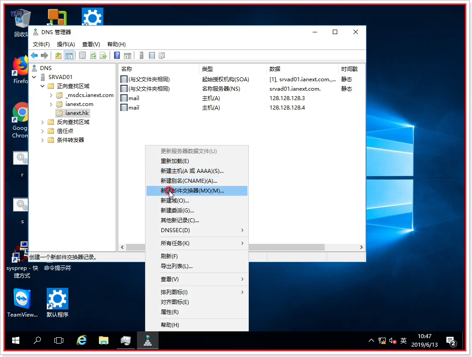This screenshot has width=472, height=357.
Task: Open the 排列图标(I) submenu
Action: 197,292
